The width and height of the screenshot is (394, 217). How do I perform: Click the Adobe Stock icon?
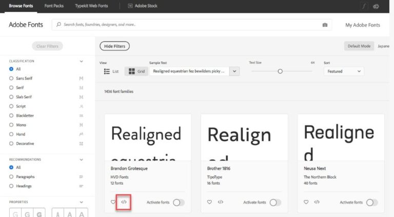coord(130,6)
